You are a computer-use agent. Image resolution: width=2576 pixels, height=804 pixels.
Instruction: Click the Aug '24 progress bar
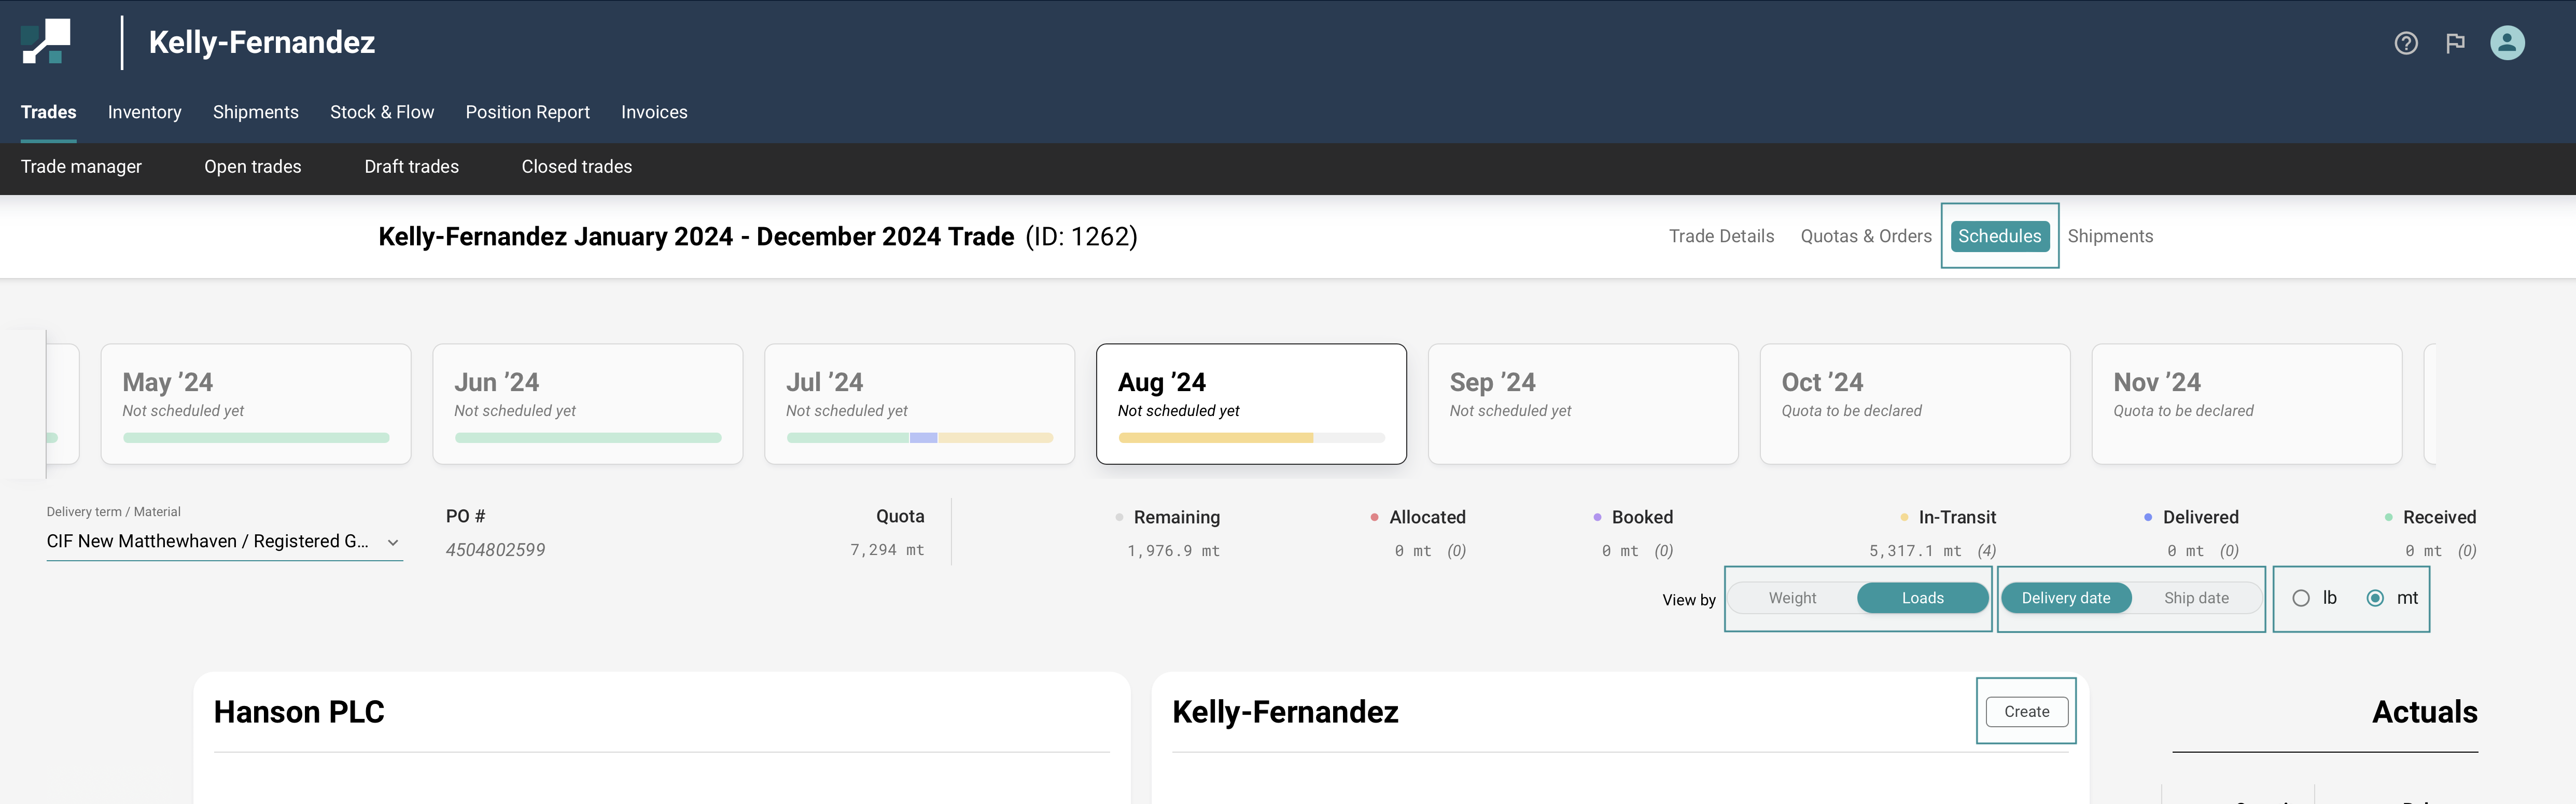pos(1251,438)
